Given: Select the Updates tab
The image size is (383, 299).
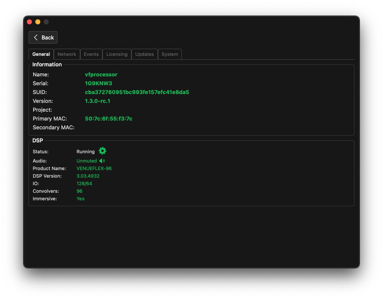Looking at the screenshot, I should pyautogui.click(x=144, y=54).
